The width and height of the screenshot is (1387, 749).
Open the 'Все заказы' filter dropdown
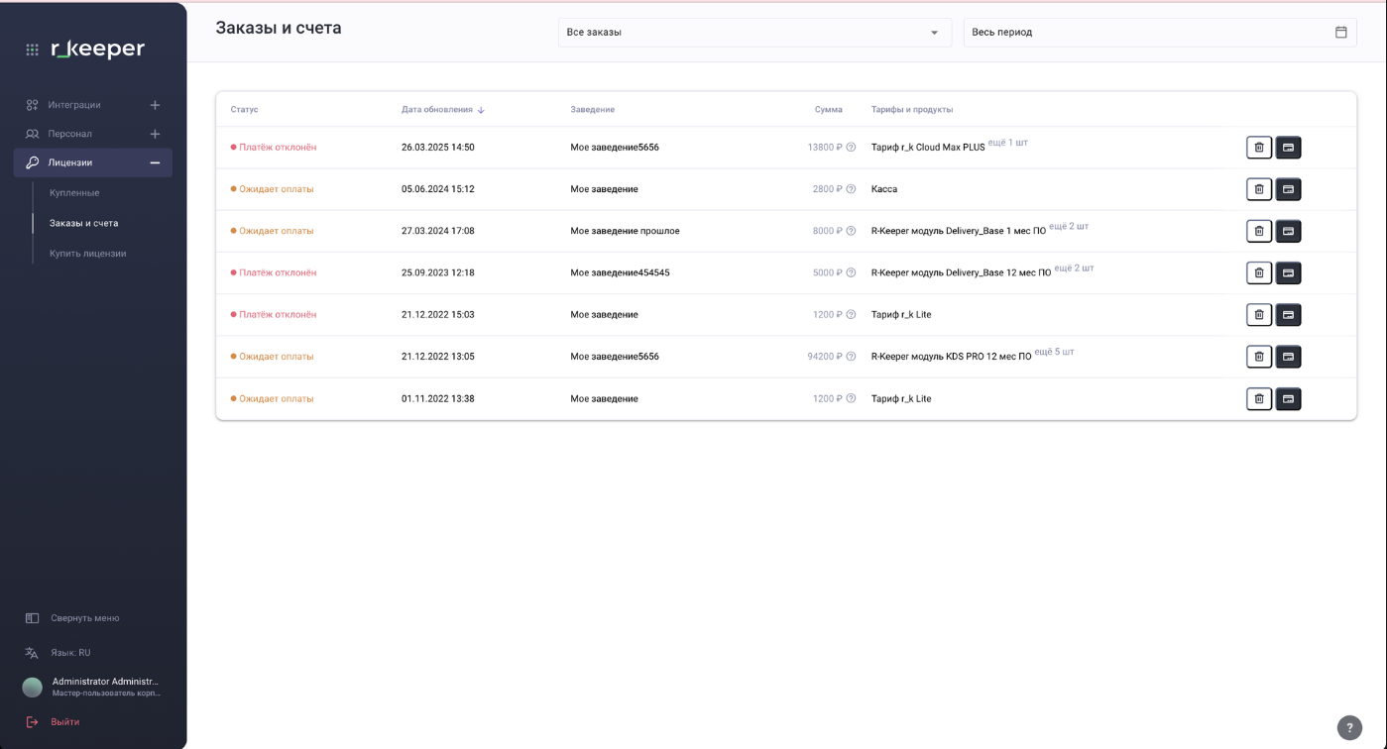[753, 33]
